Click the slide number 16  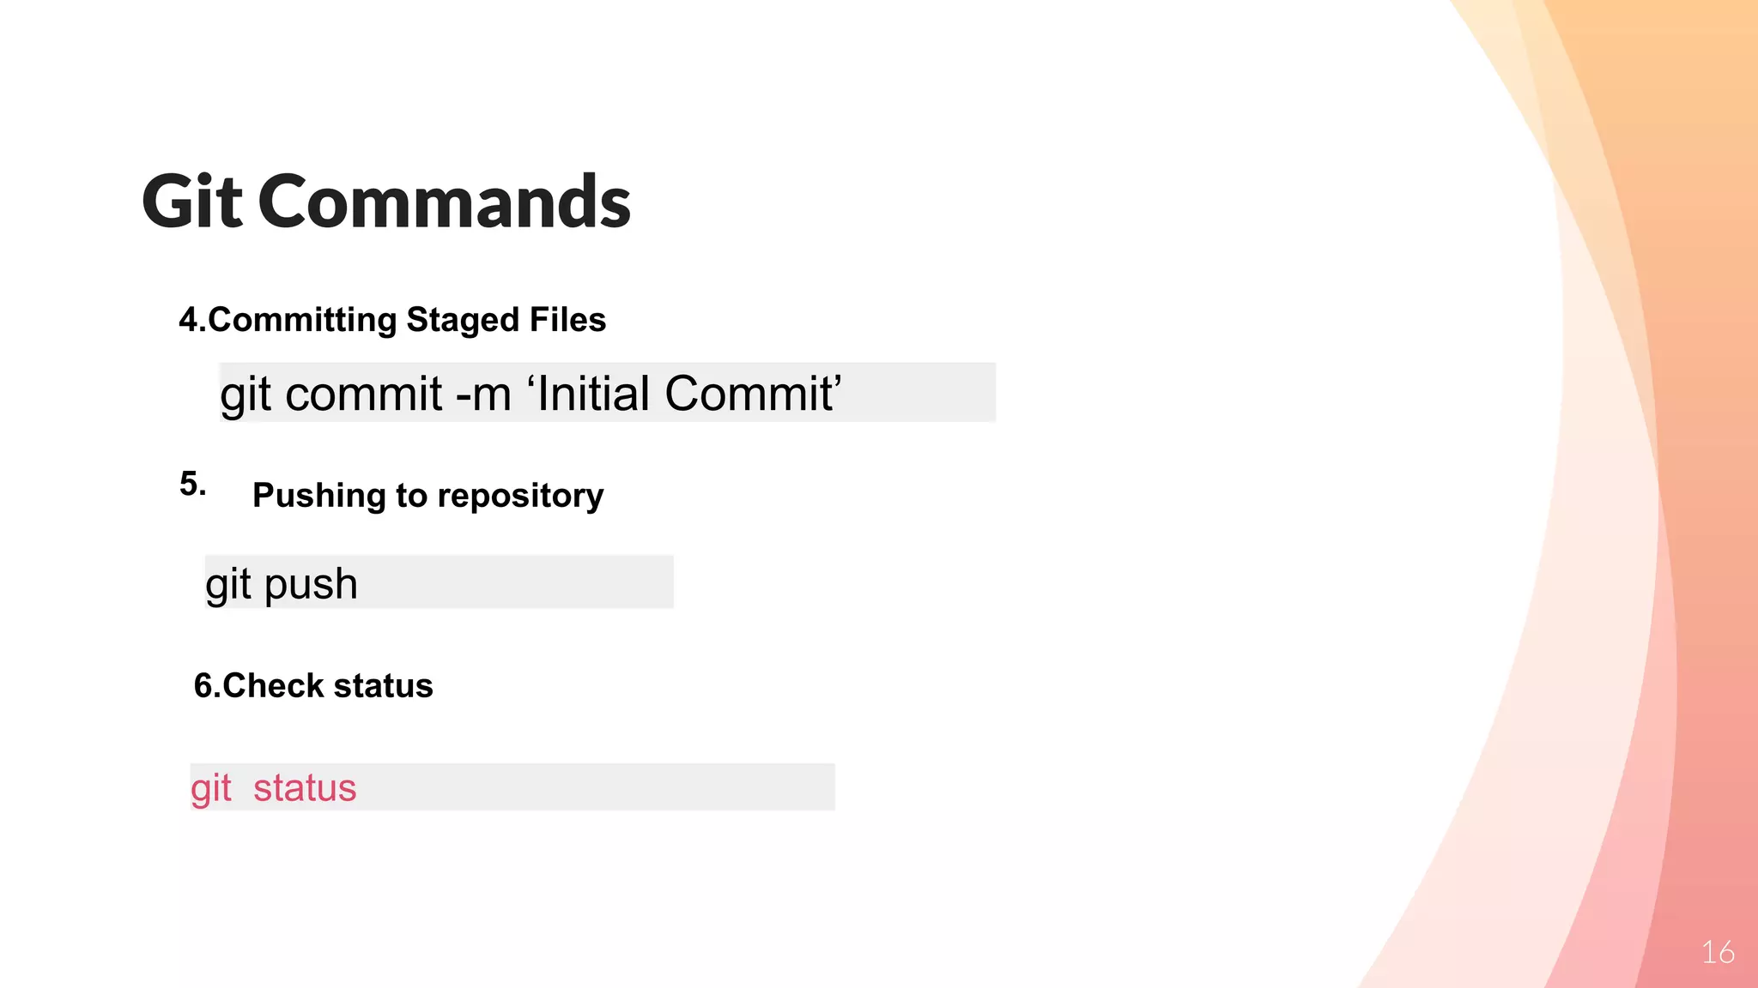click(x=1718, y=952)
